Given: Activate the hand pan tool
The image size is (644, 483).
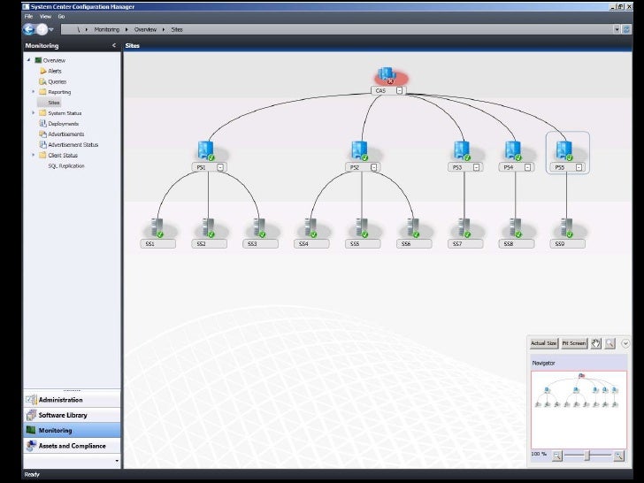Looking at the screenshot, I should point(595,343).
